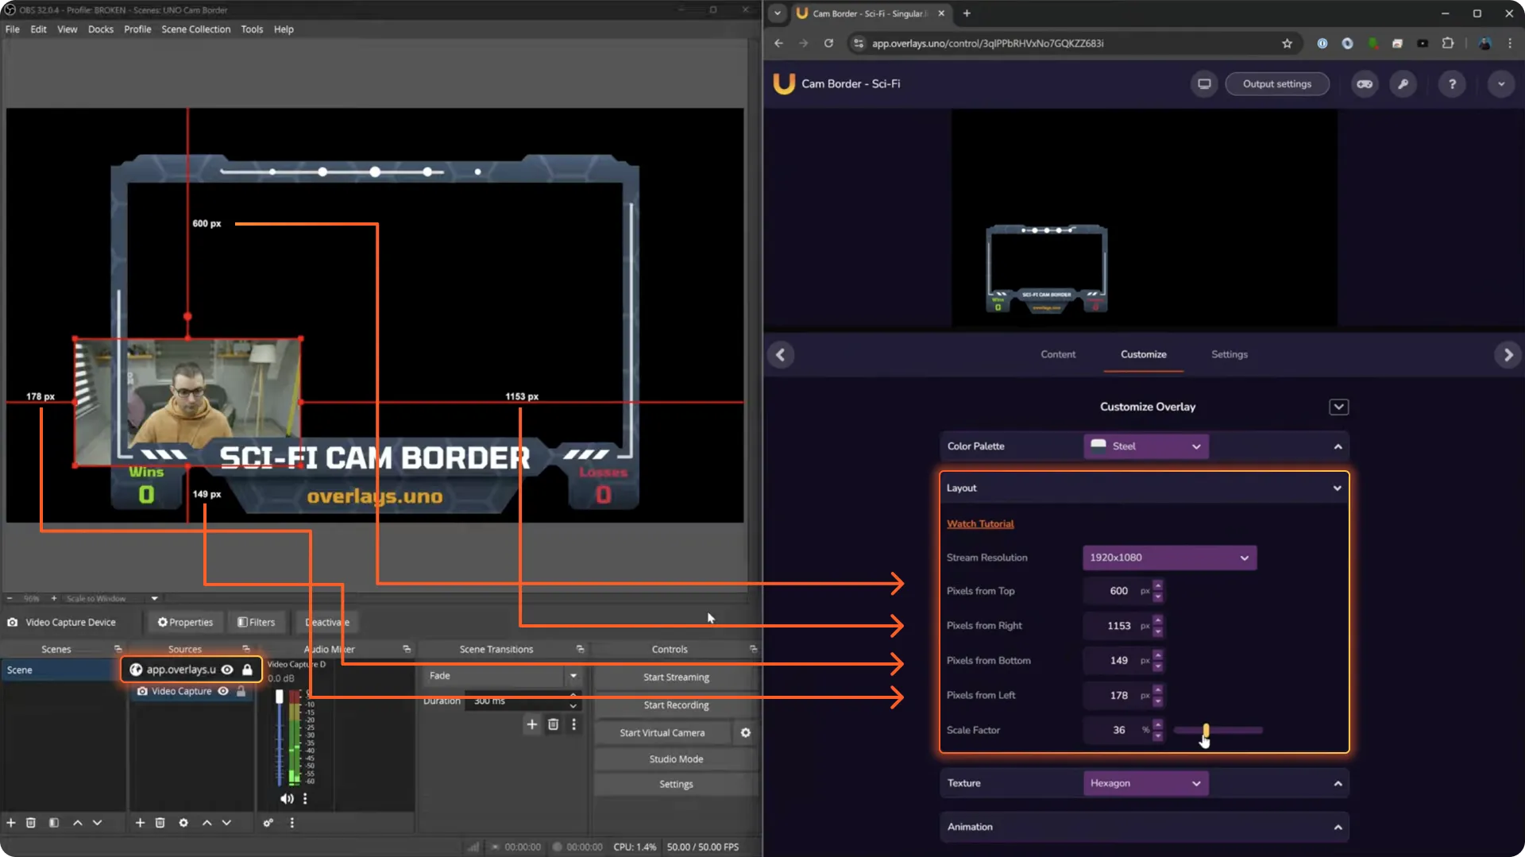
Task: Open the Texture Hexagon dropdown
Action: tap(1146, 783)
